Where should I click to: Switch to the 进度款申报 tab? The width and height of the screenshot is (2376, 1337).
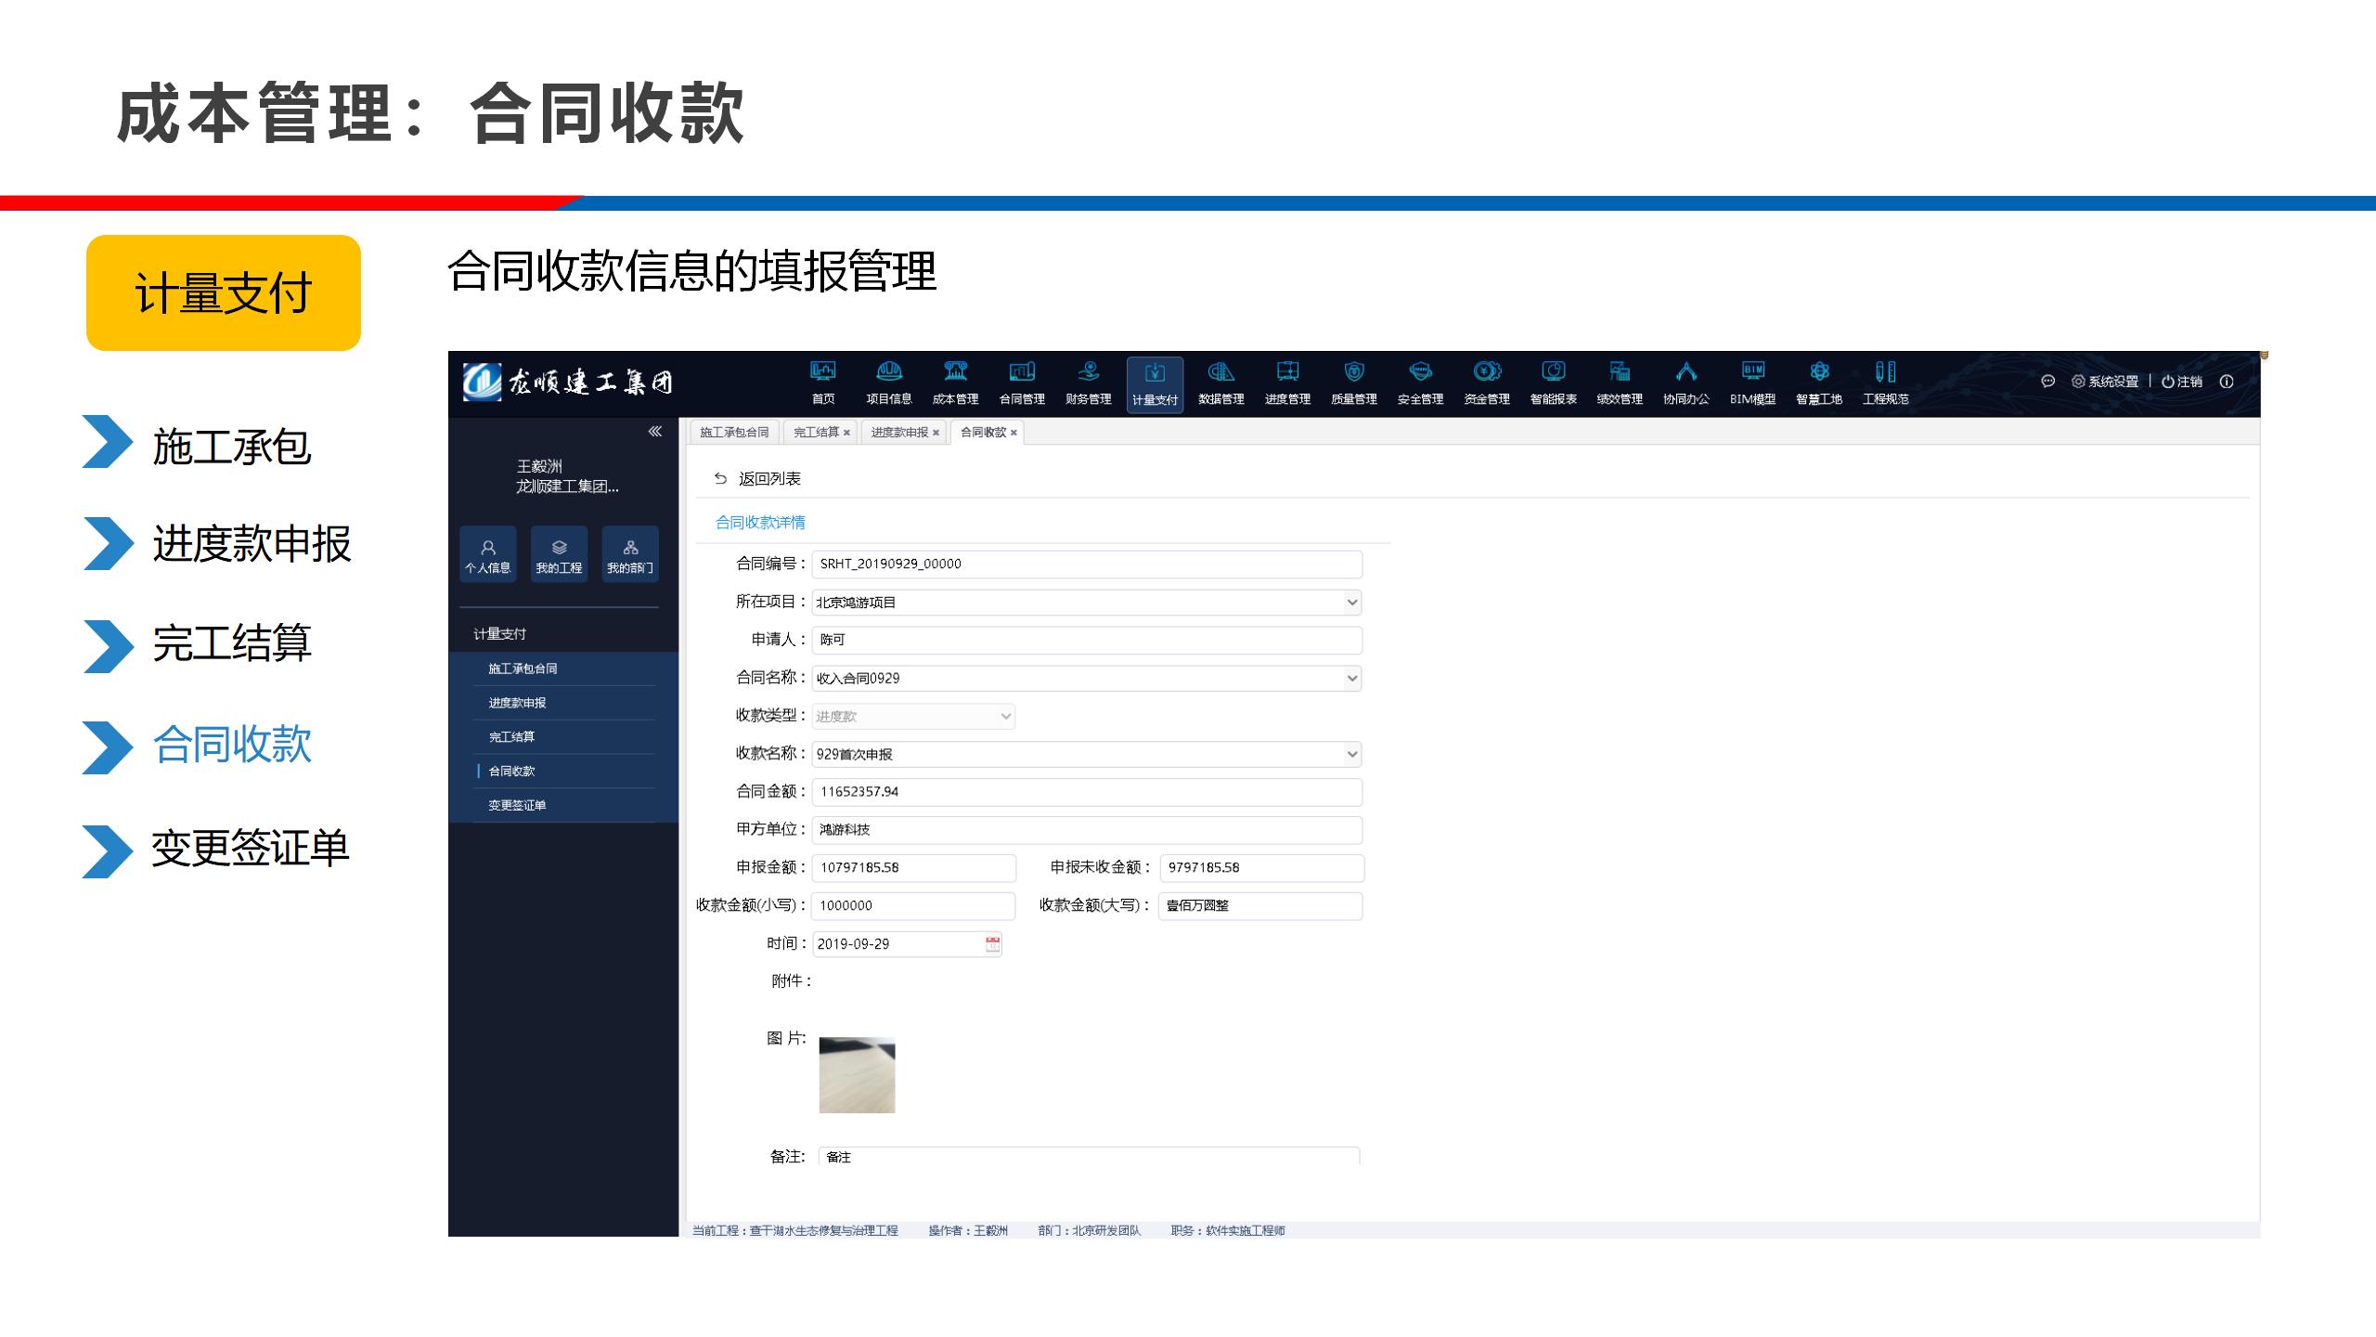898,433
